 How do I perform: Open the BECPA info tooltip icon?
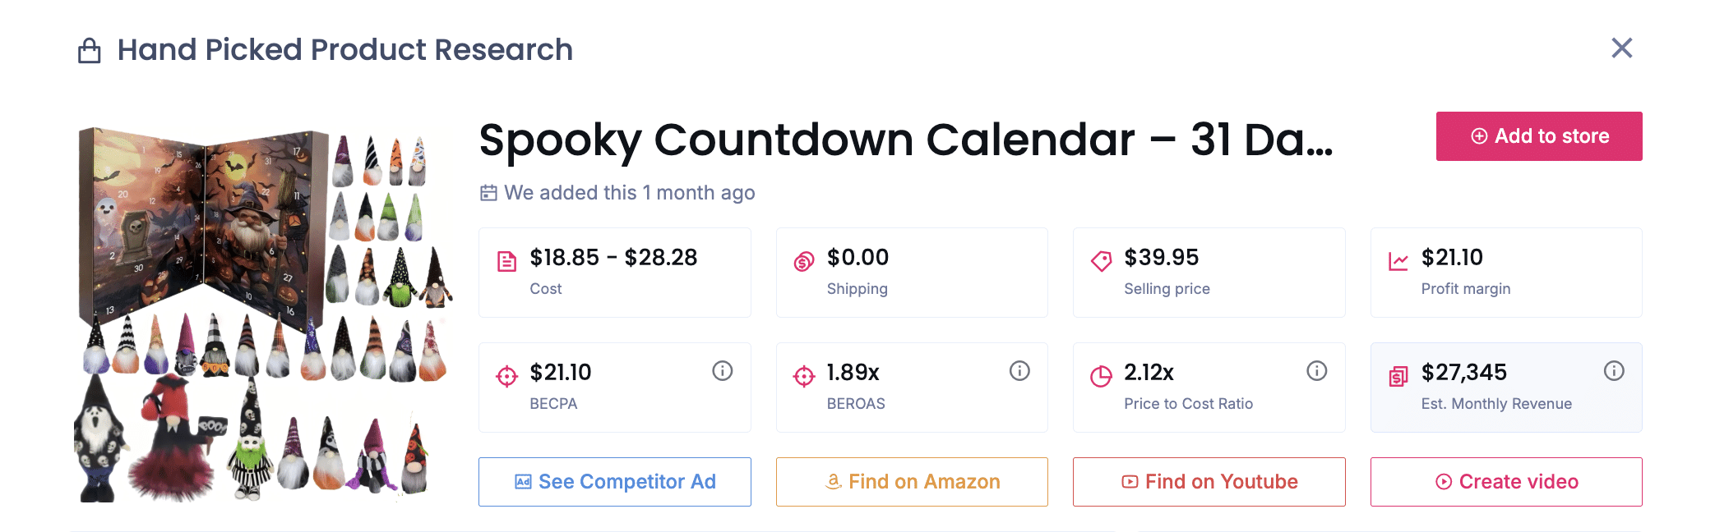click(x=722, y=371)
